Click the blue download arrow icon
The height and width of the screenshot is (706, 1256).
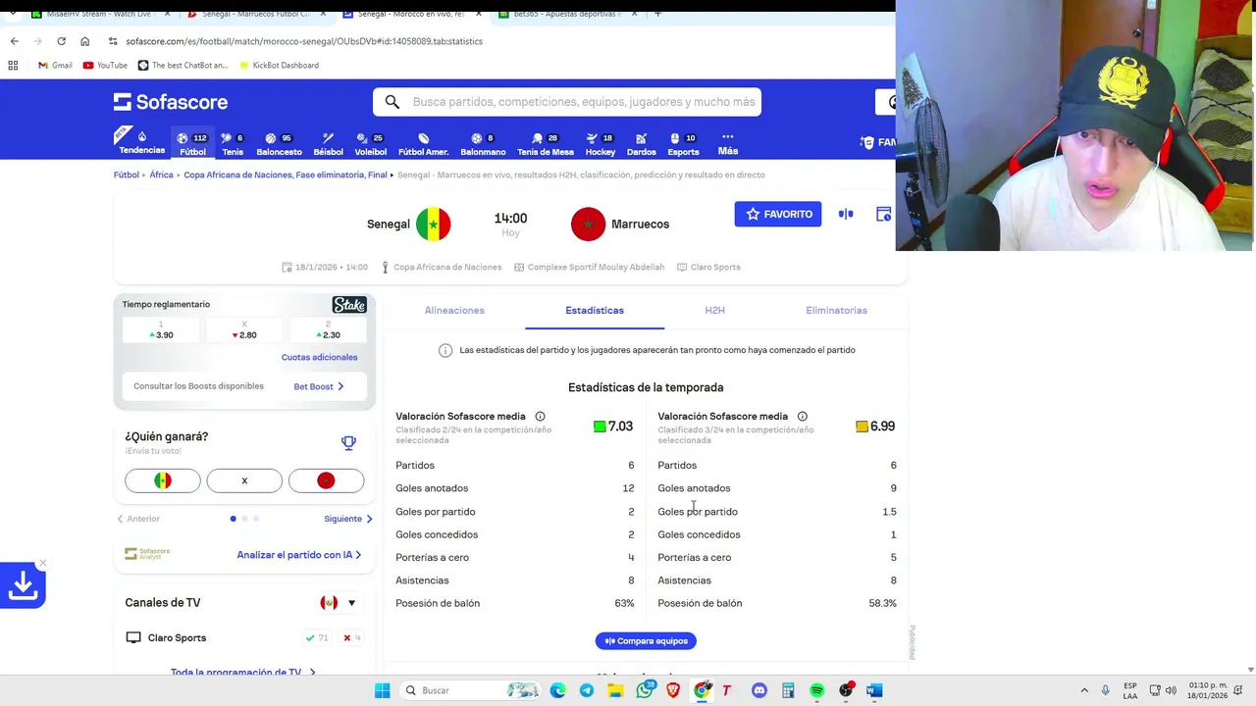(23, 585)
